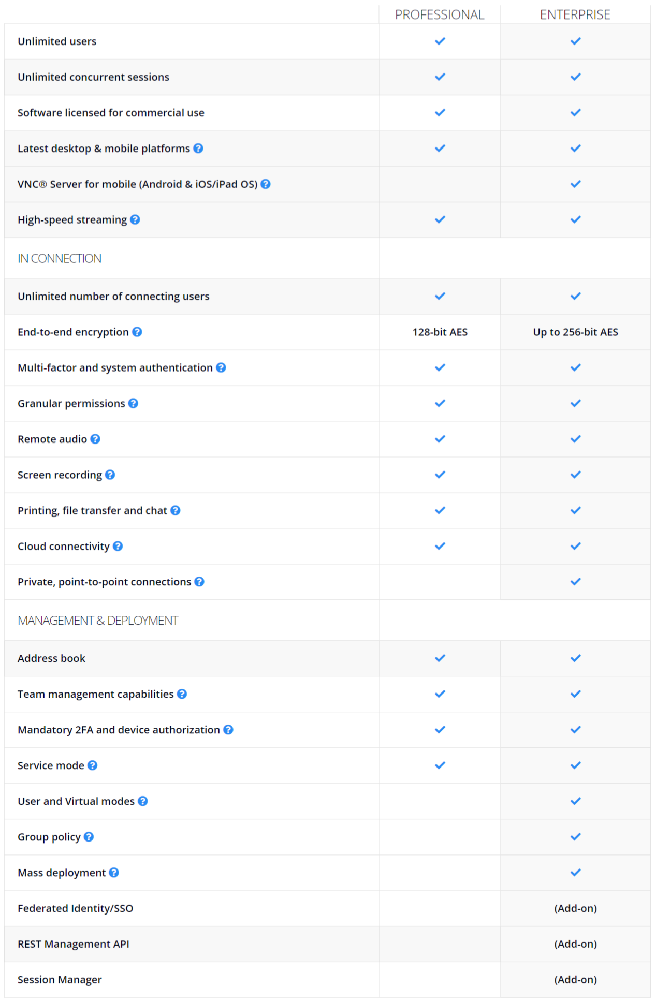Open Cloud connectivity help icon

pos(118,547)
